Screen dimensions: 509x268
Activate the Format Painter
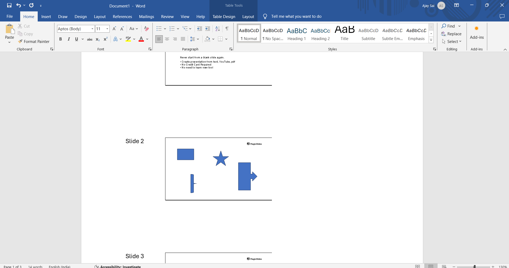(34, 42)
